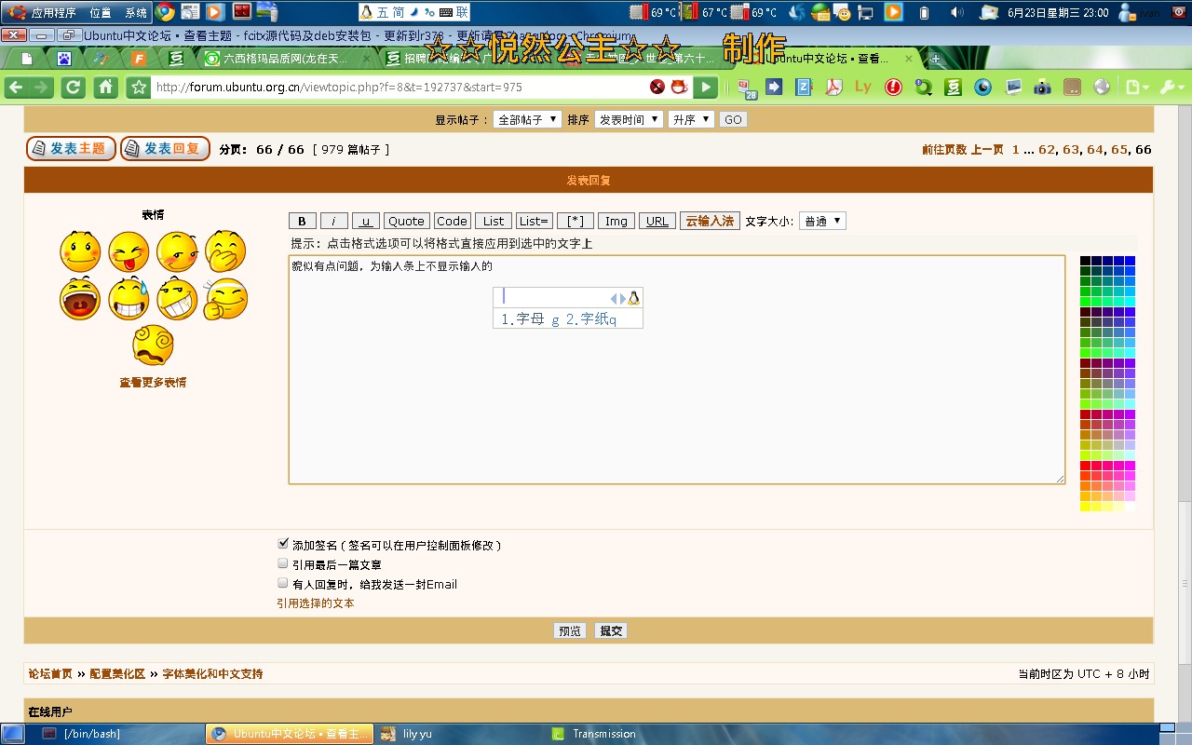This screenshot has width=1192, height=745.
Task: Click the green go arrow beside the URL
Action: [707, 88]
